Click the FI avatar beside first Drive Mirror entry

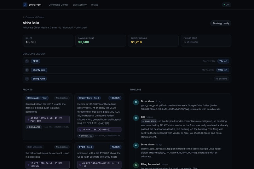[x=136, y=102]
